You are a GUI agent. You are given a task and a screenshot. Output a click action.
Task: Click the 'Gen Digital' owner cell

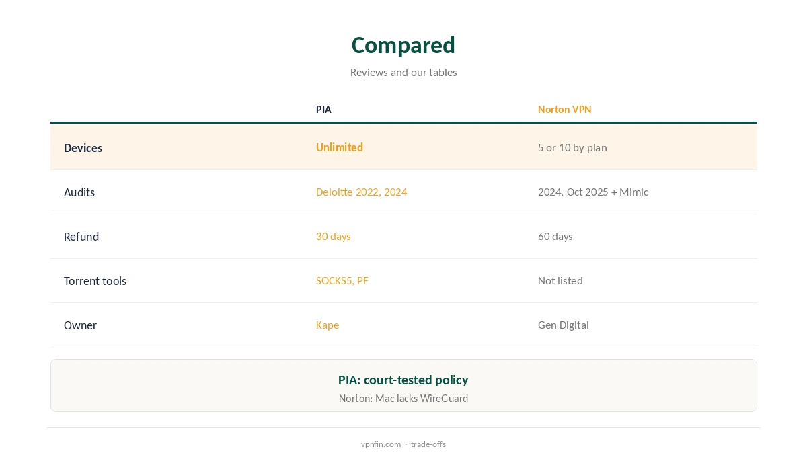tap(563, 325)
